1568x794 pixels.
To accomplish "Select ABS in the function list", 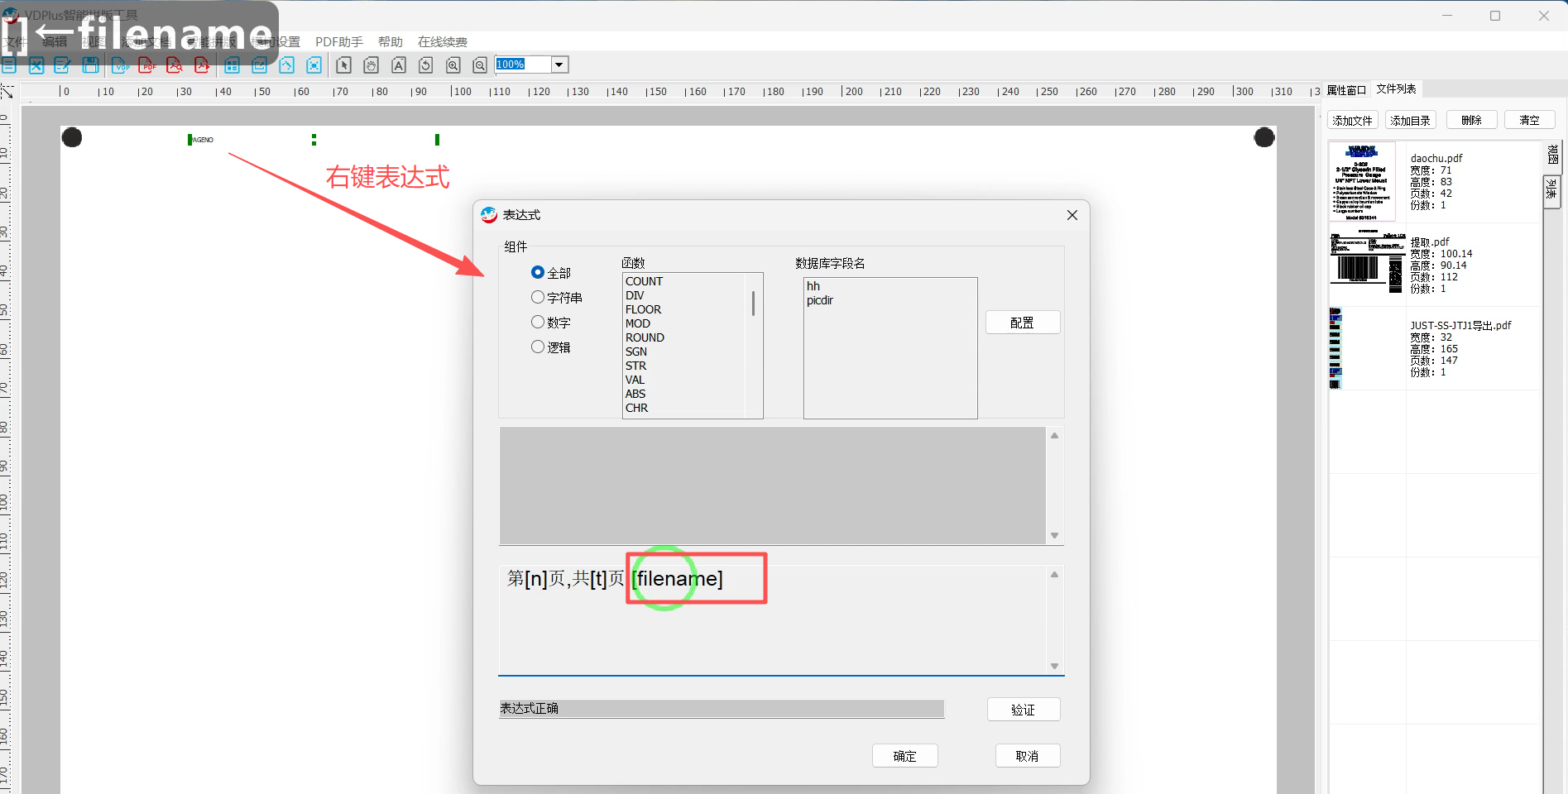I will pos(635,394).
